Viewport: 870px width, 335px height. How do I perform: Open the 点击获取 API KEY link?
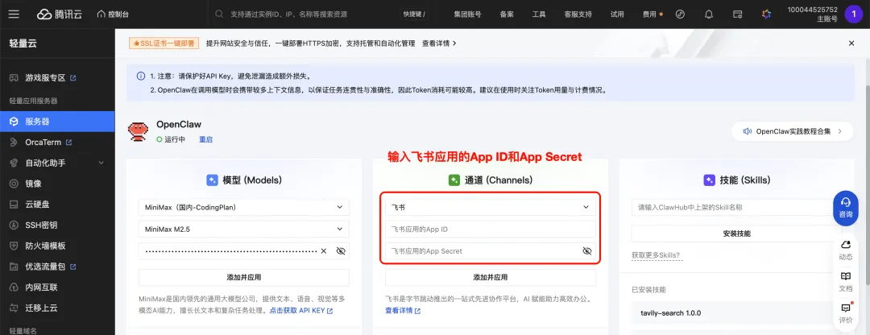coord(300,311)
